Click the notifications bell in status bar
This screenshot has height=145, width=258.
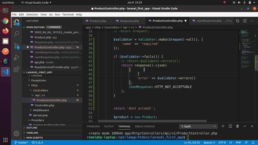(253, 142)
